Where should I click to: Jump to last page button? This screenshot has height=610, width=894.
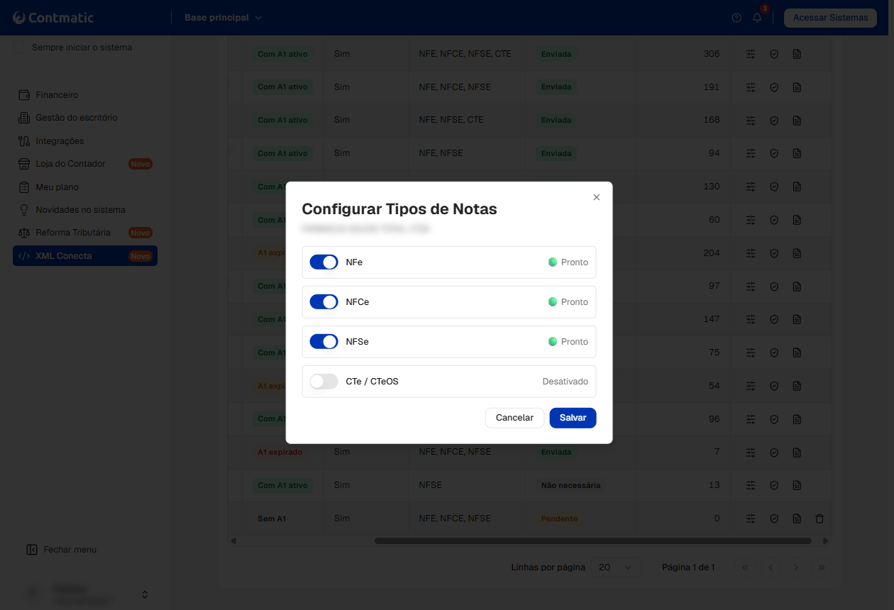(x=822, y=567)
